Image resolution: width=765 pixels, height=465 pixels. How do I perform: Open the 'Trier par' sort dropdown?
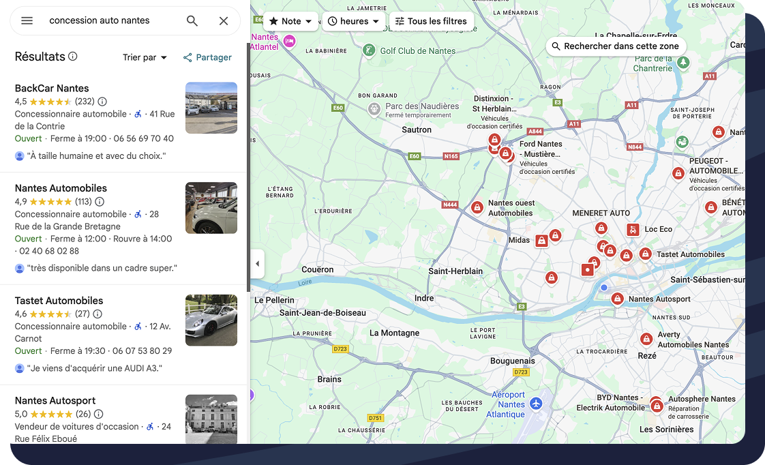tap(145, 57)
